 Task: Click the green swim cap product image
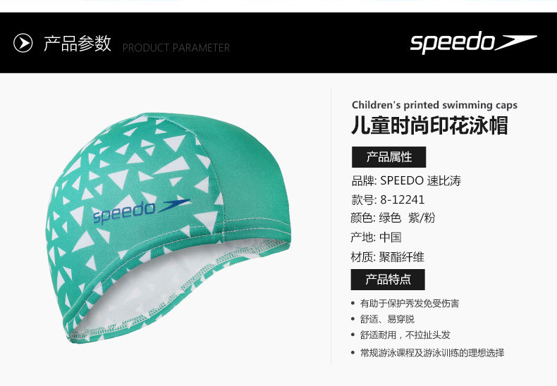[x=169, y=227]
